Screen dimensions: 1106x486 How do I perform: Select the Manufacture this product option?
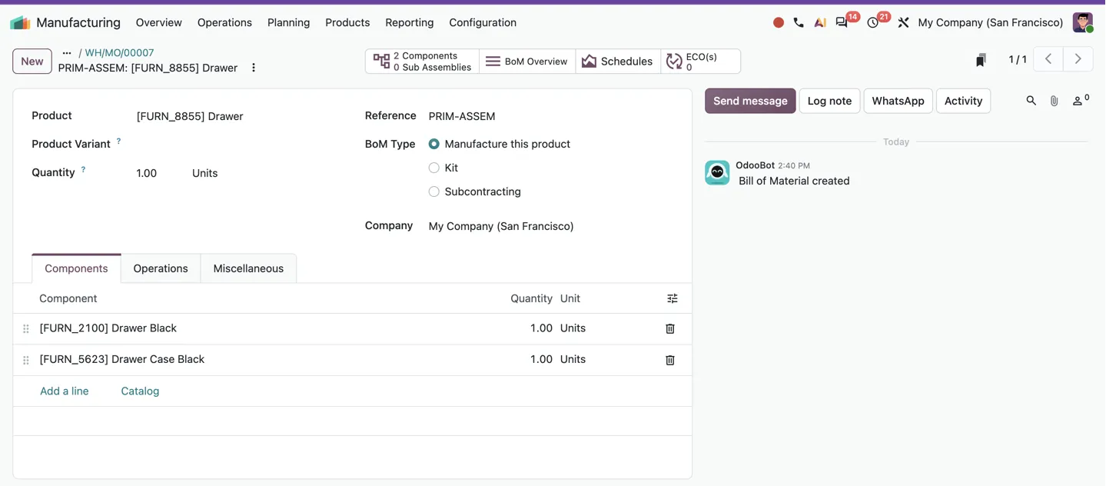434,144
